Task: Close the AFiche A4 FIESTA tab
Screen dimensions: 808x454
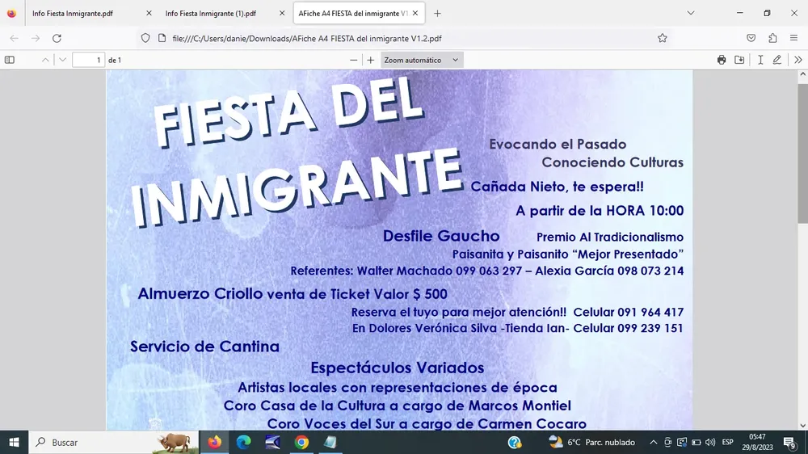Action: [x=415, y=14]
